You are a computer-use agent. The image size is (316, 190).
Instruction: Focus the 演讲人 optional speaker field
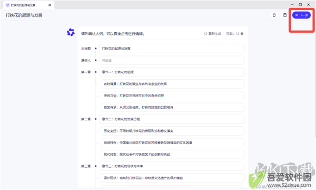[x=172, y=60]
